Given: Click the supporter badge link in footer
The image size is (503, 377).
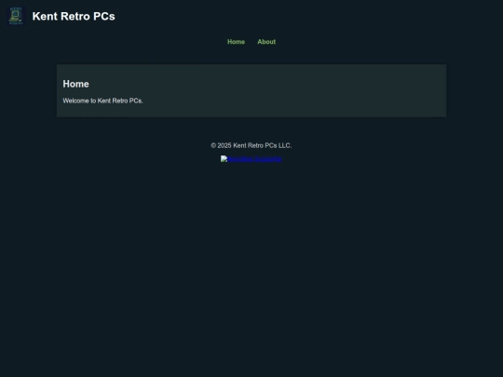Looking at the screenshot, I should (x=251, y=158).
